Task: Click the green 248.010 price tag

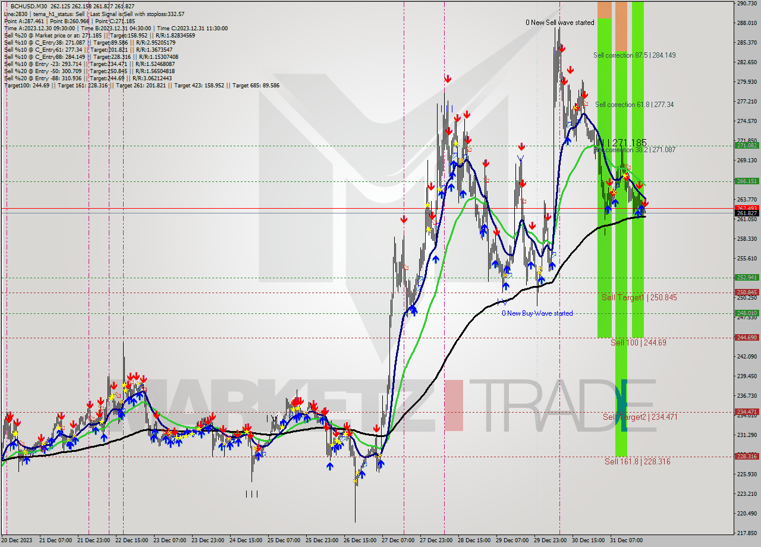Action: click(x=747, y=313)
